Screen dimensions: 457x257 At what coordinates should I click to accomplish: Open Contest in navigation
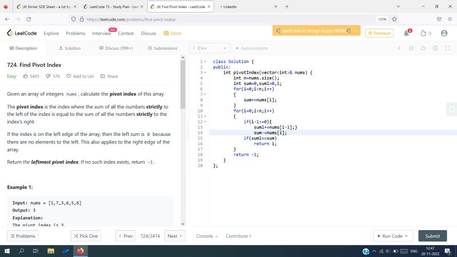click(126, 33)
